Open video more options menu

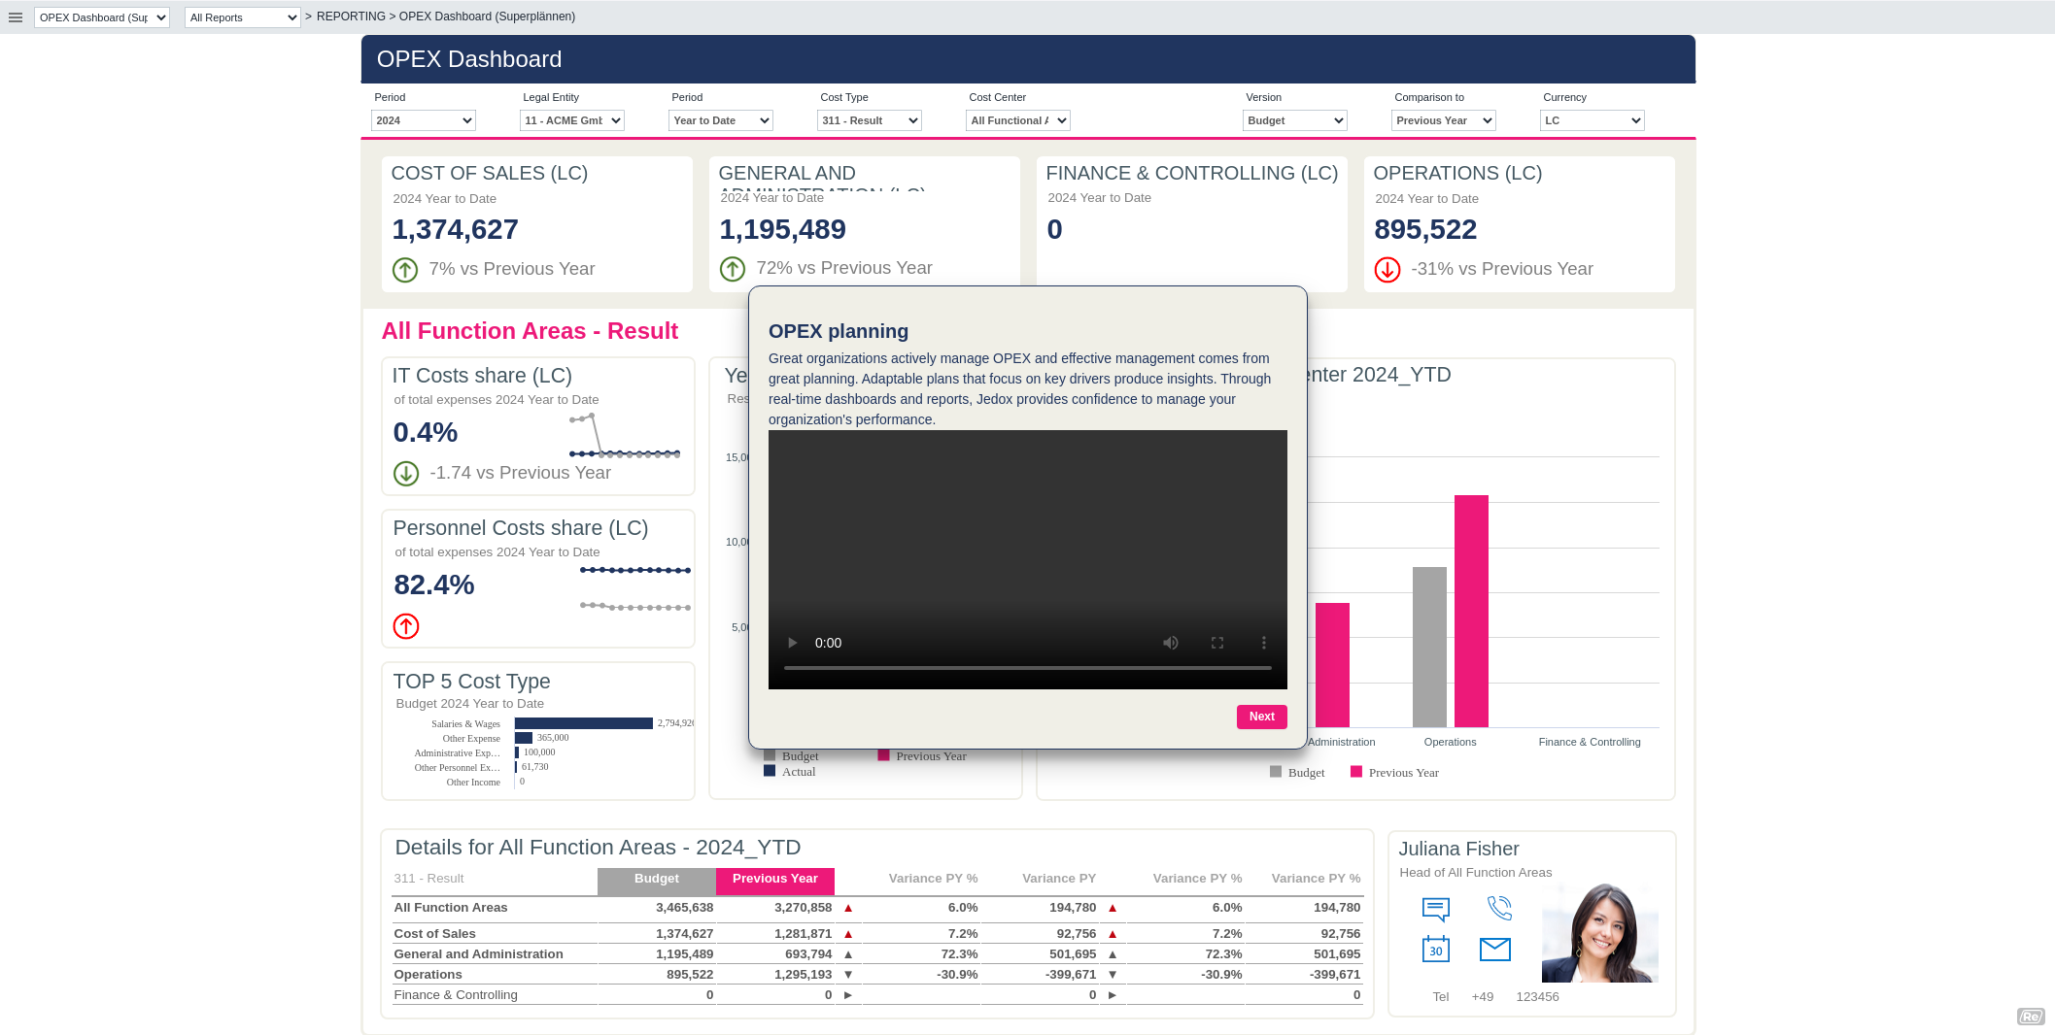coord(1263,643)
